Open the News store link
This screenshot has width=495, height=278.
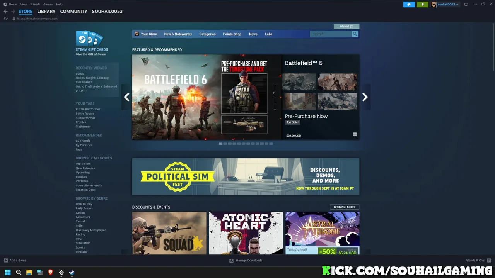pos(253,34)
